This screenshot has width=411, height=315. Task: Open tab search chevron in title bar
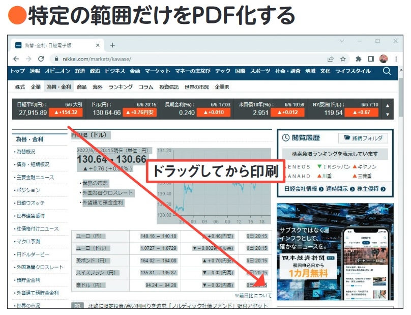[x=341, y=41]
